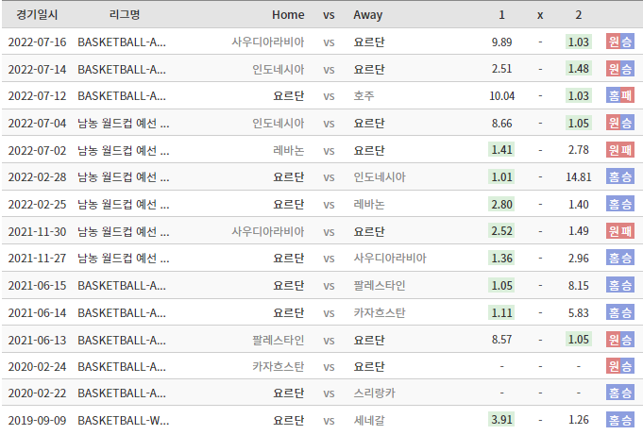The width and height of the screenshot is (643, 435).
Task: Click the 경기일시 column header
Action: [37, 14]
